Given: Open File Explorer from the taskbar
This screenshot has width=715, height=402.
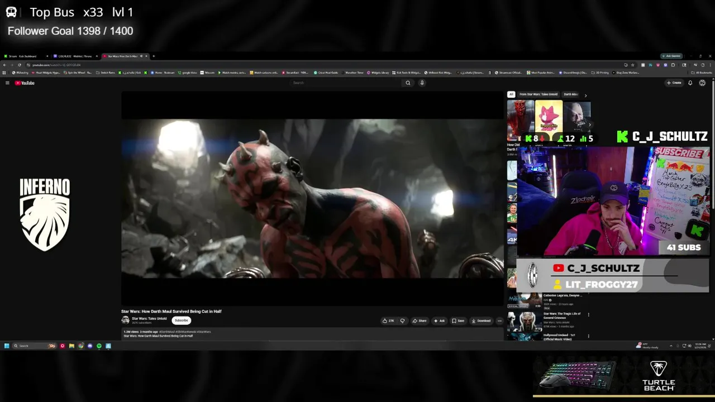Looking at the screenshot, I should pyautogui.click(x=71, y=346).
